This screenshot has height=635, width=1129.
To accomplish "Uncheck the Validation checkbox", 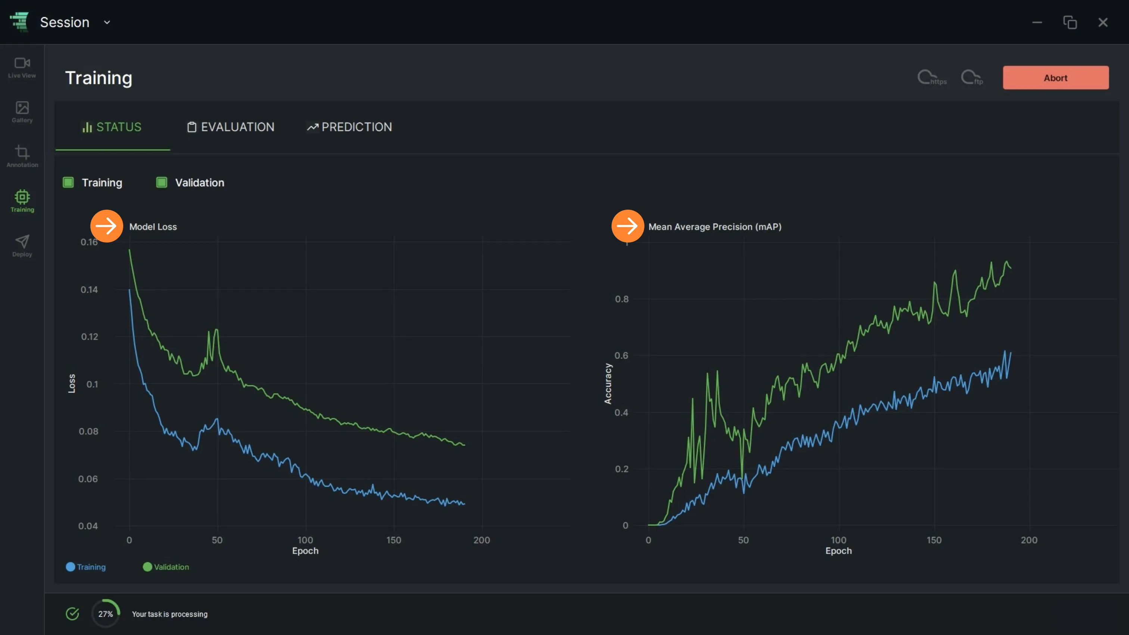I will click(161, 182).
